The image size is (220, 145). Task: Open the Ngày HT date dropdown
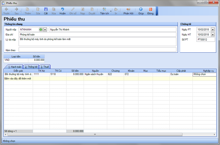point(212,35)
